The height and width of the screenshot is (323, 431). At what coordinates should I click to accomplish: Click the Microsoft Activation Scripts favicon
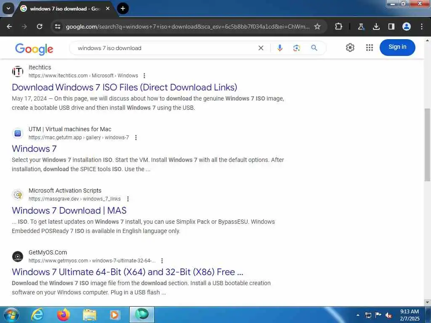point(18,195)
